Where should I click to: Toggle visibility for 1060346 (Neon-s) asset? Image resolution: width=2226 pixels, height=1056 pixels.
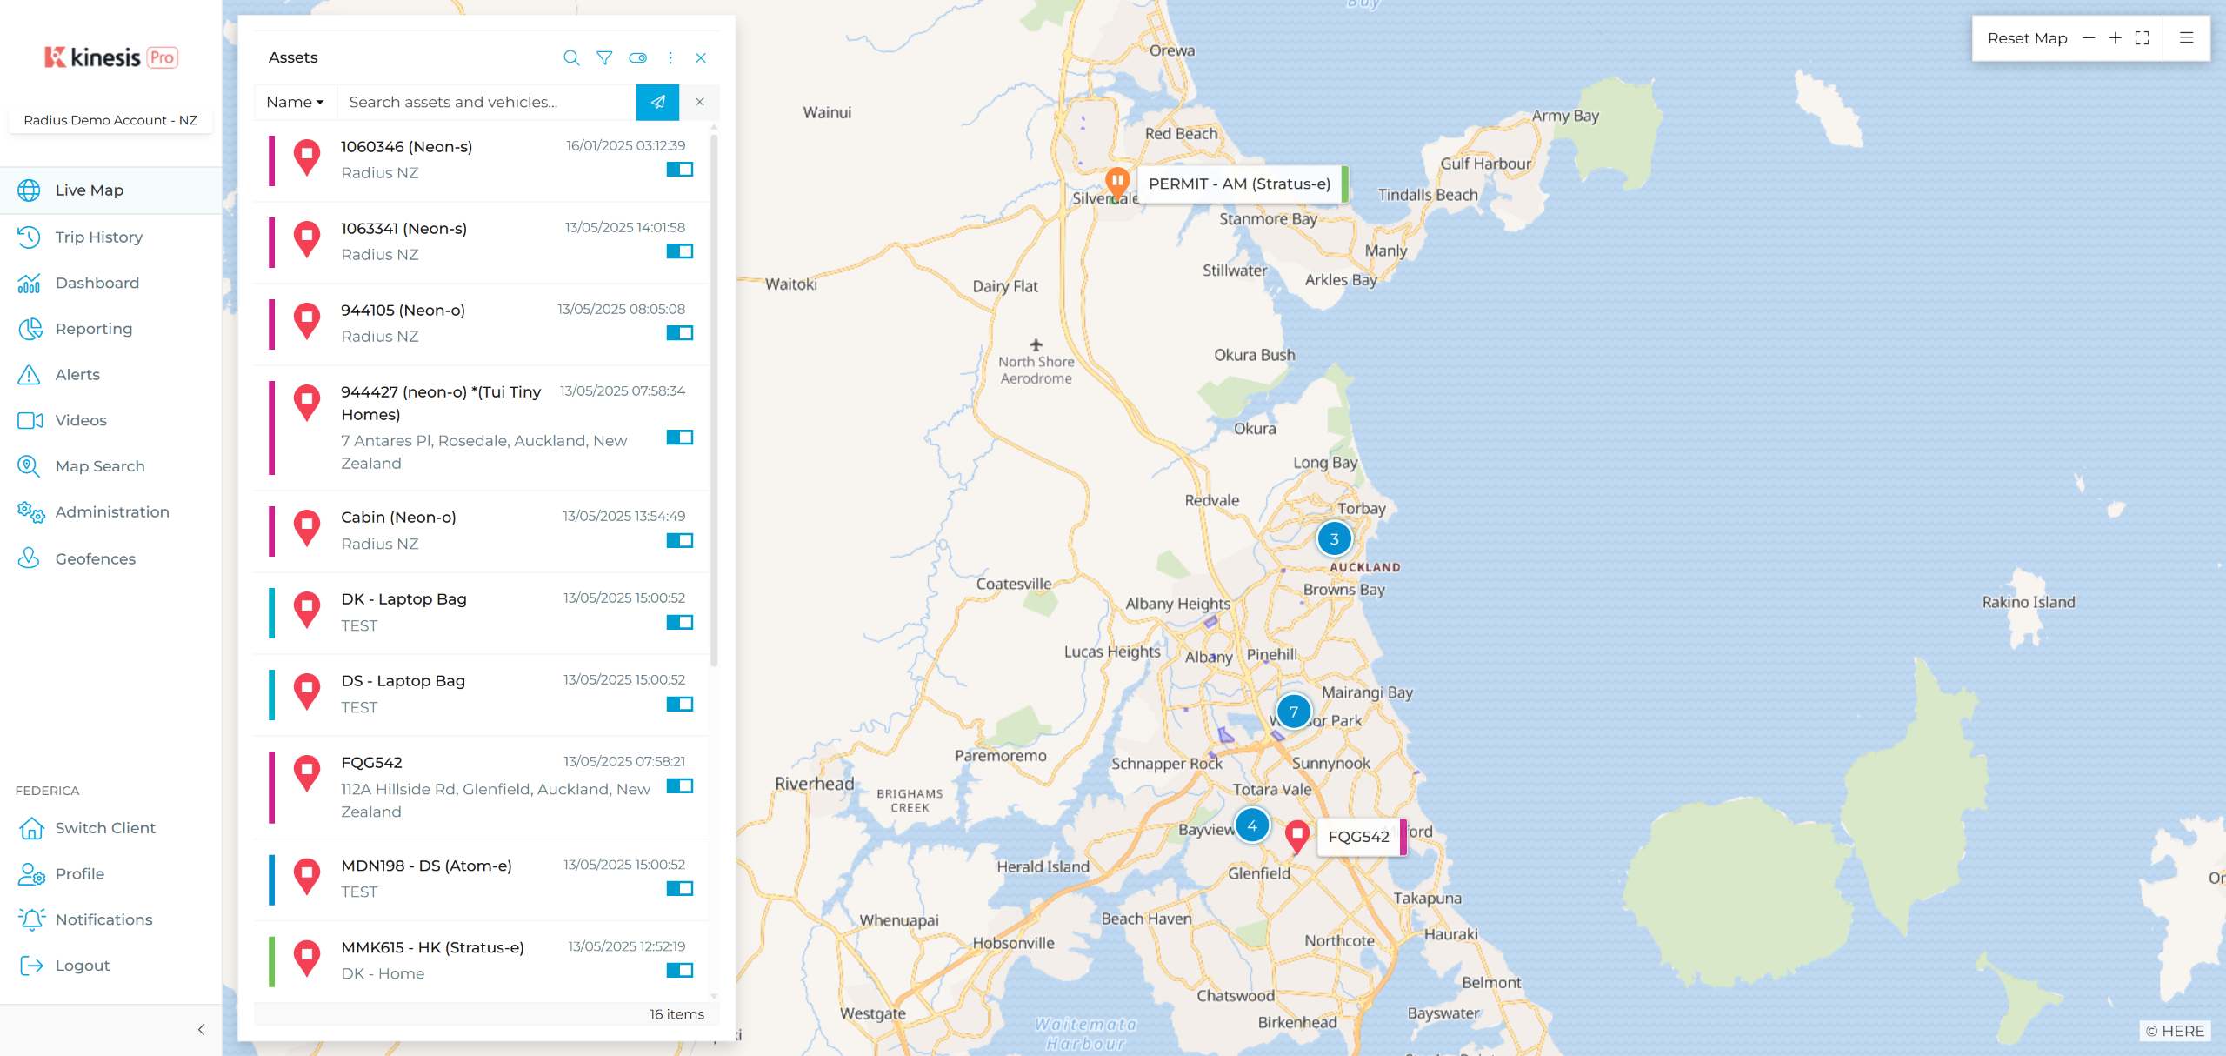point(679,170)
